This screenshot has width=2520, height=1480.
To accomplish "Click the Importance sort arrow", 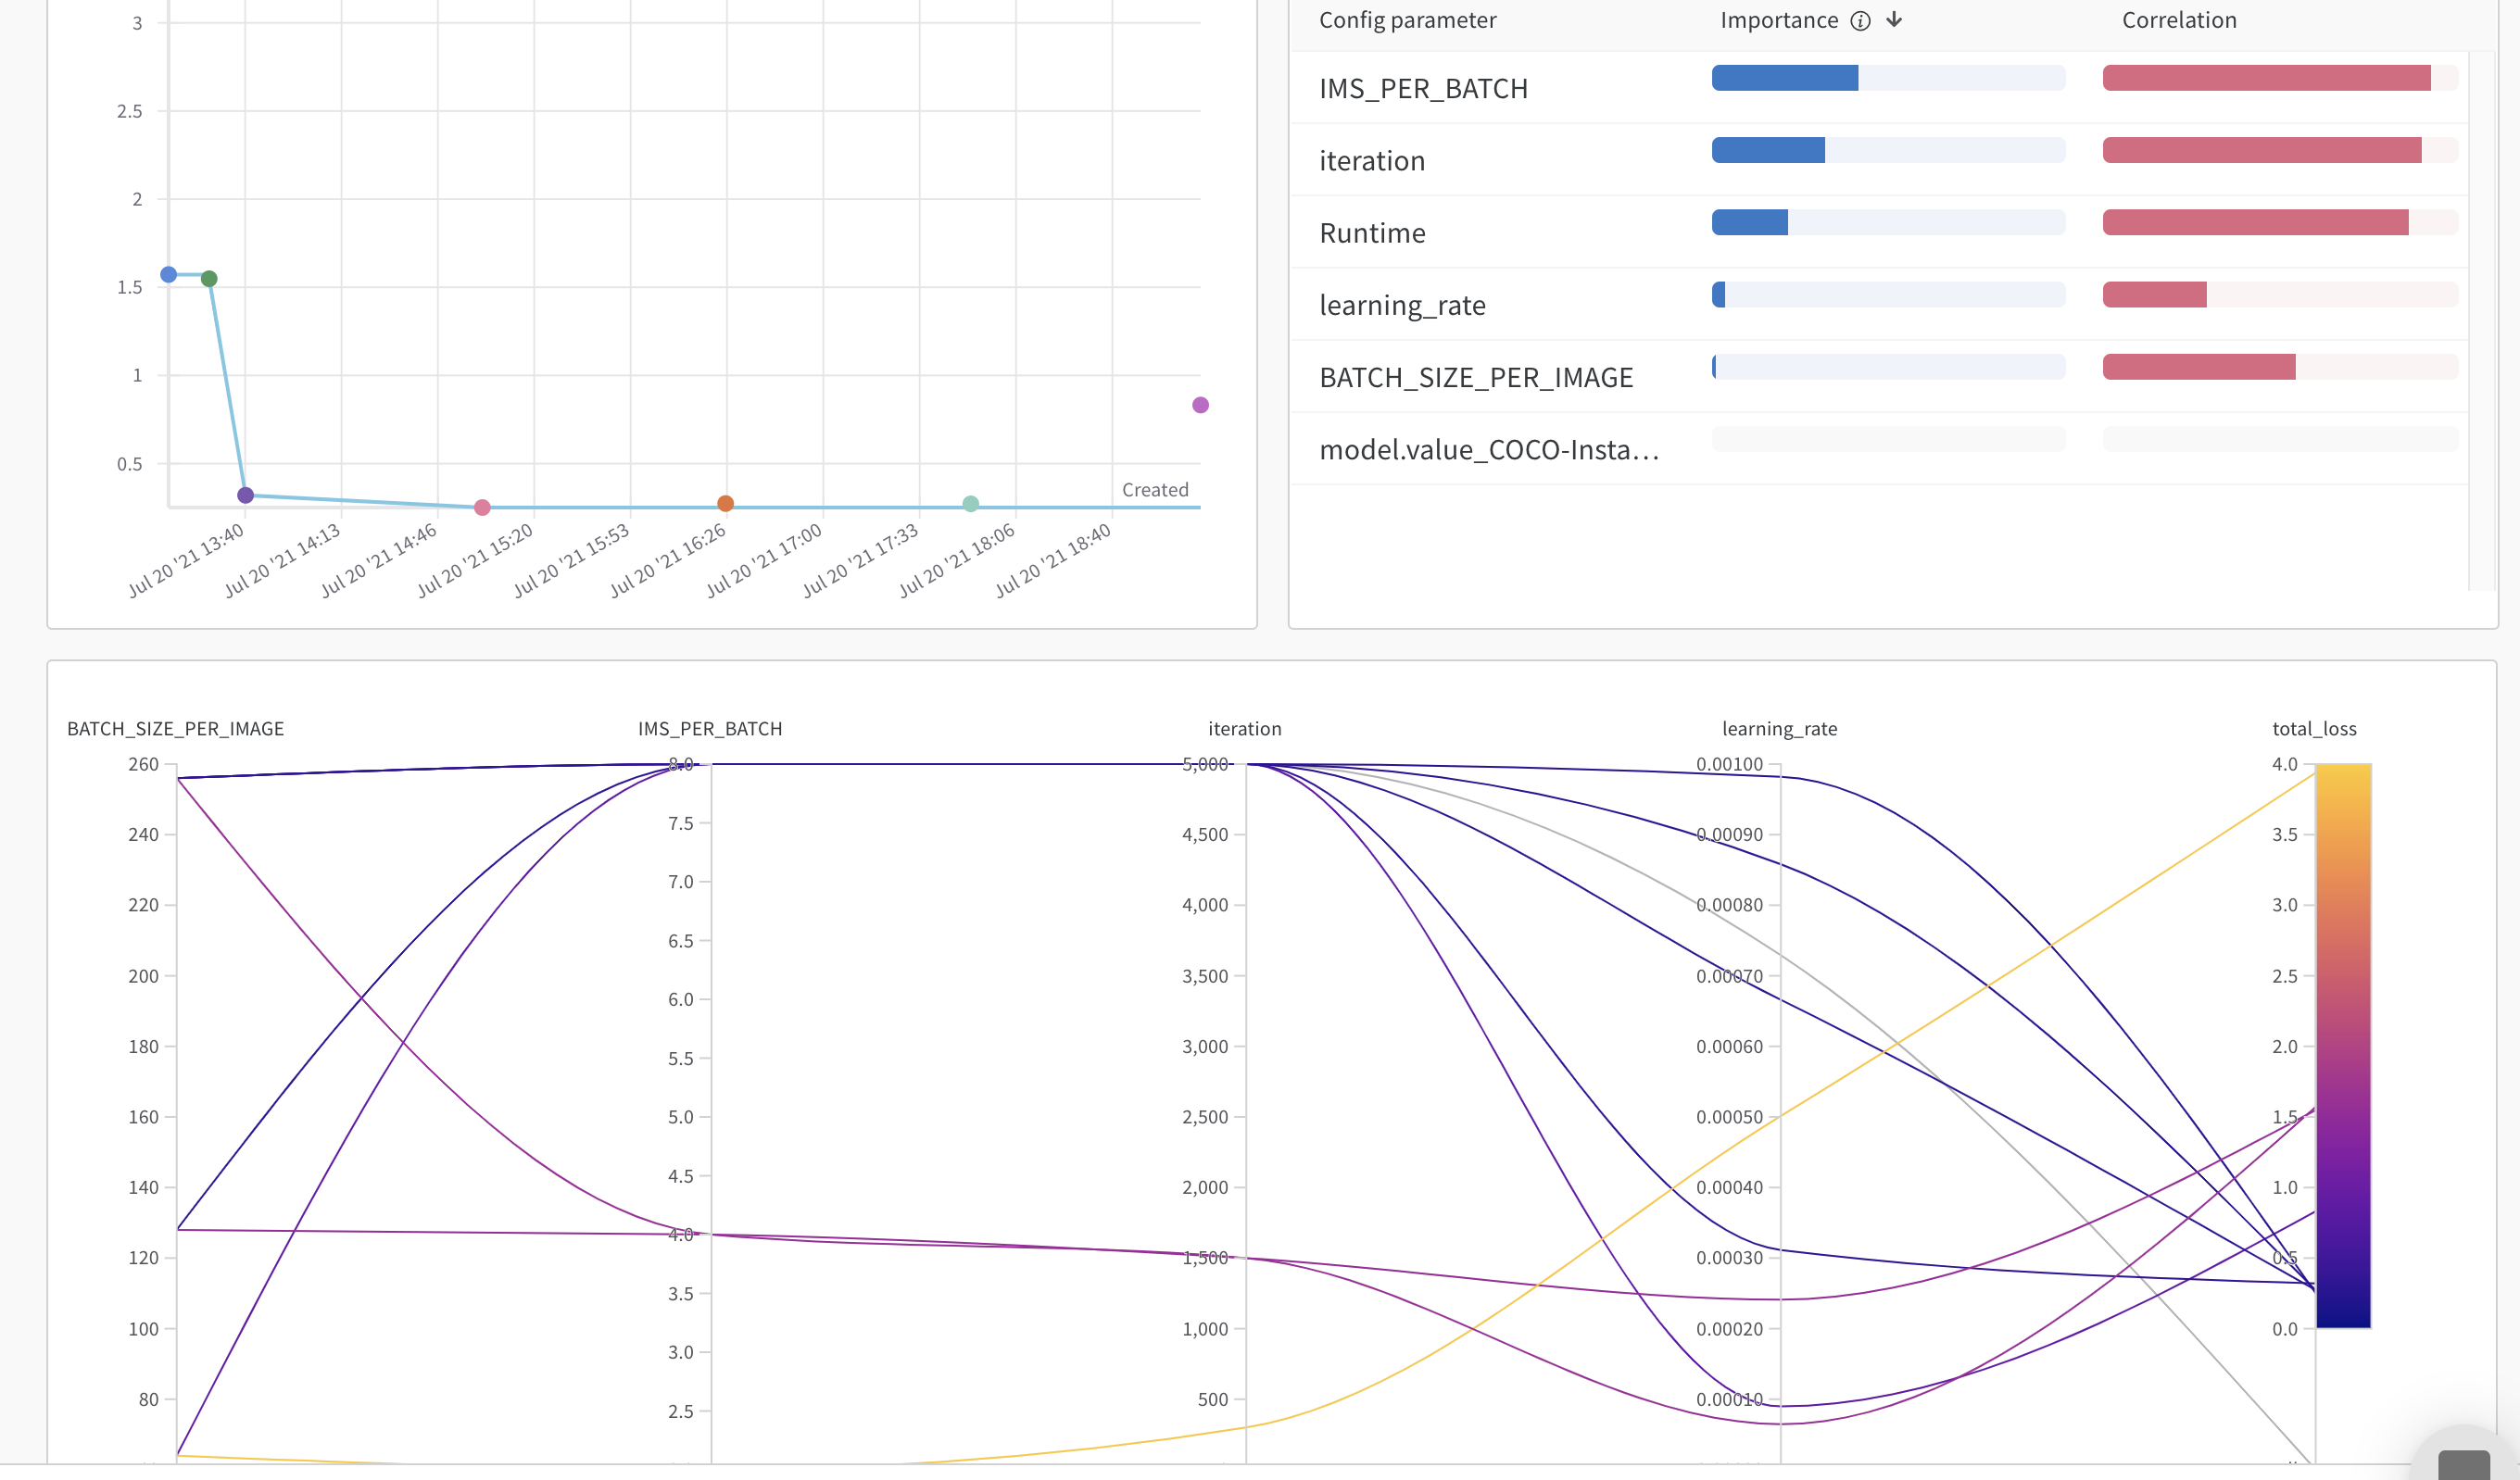I will point(1894,20).
